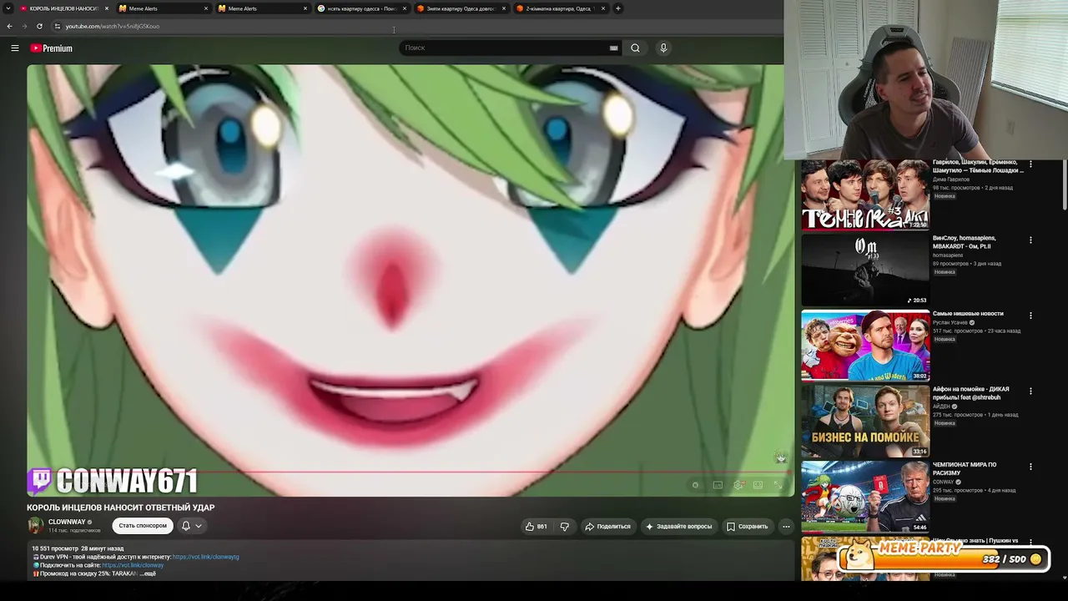Click the search magnifier button

pyautogui.click(x=636, y=48)
